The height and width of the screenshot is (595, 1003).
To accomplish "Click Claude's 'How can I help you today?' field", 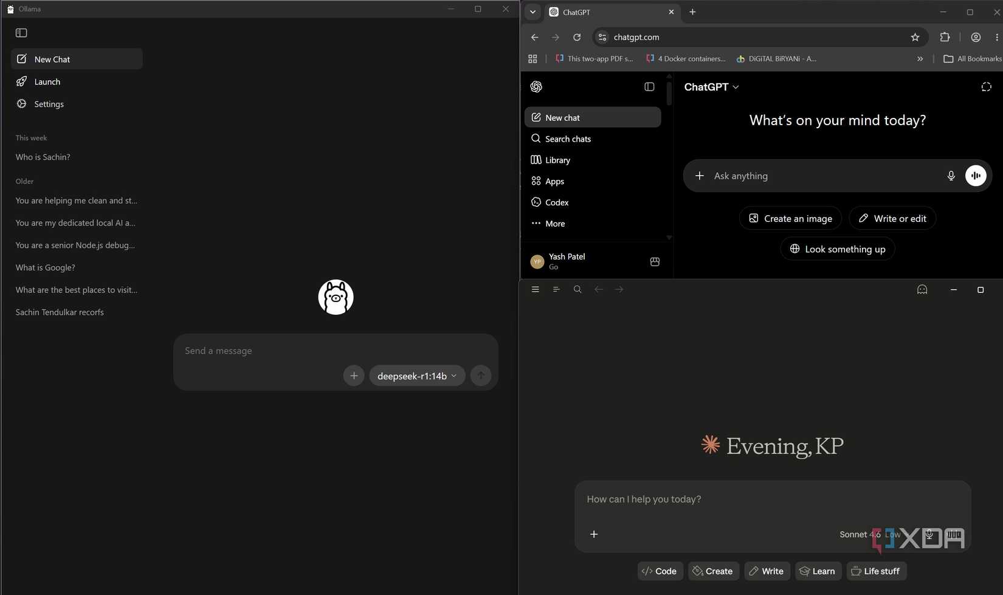I will coord(772,499).
